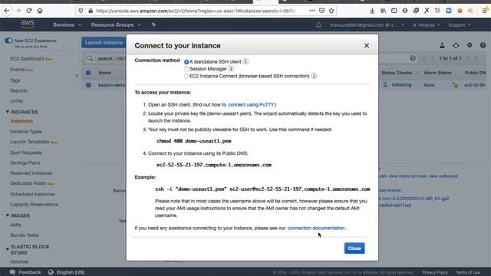
Task: Click the ssh -i example command text
Action: tap(262, 189)
